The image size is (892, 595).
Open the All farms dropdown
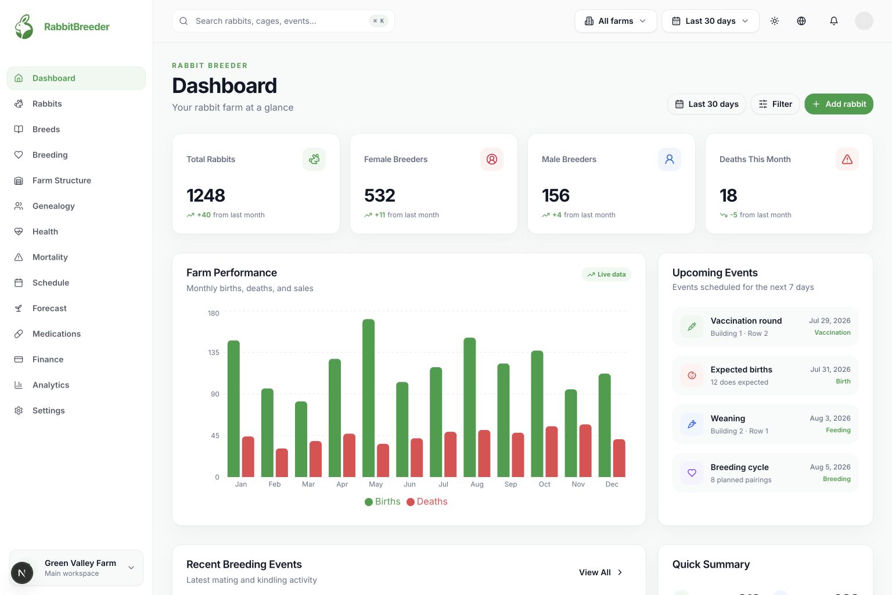tap(616, 21)
